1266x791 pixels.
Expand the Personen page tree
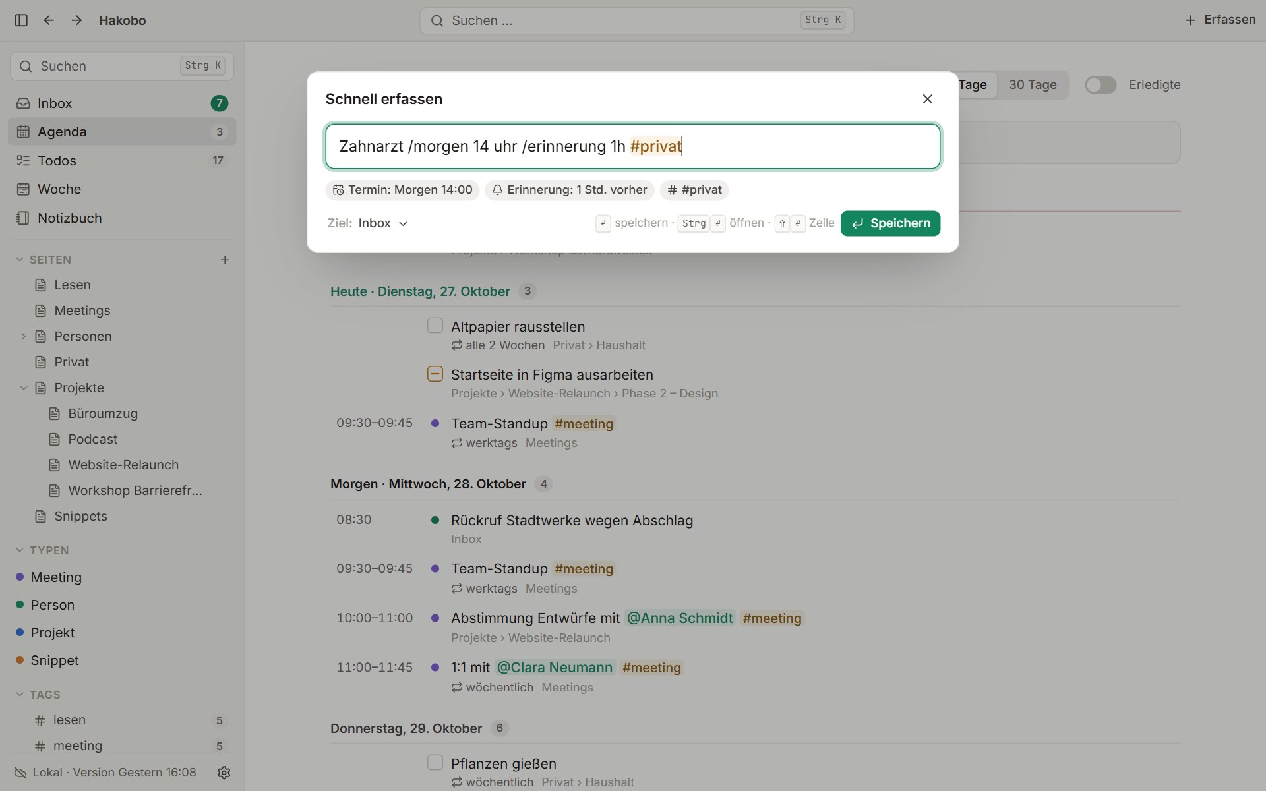pos(23,336)
